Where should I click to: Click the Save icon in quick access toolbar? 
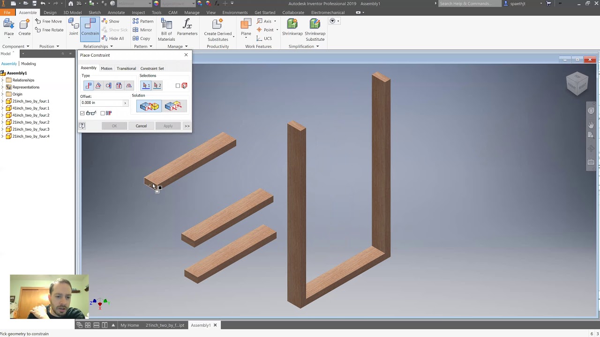[35, 3]
